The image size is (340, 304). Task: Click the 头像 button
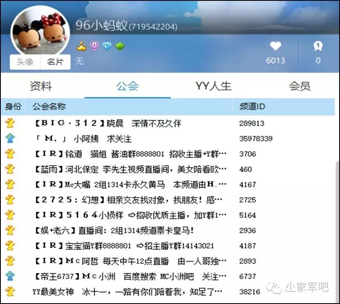click(x=25, y=62)
